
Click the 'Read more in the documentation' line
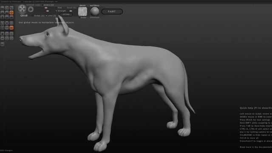[256, 147]
